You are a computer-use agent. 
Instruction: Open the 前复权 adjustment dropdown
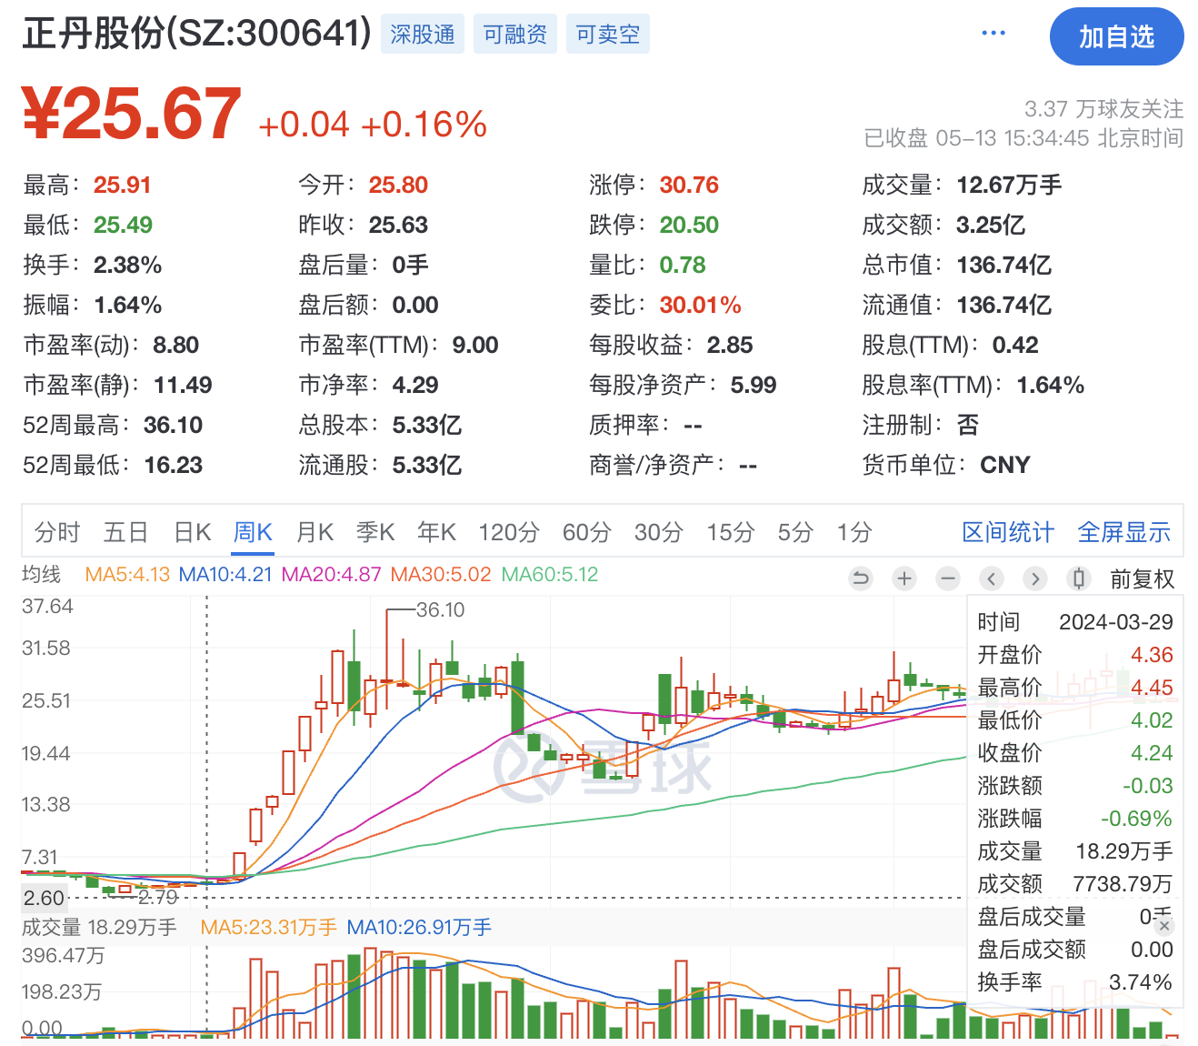1142,579
